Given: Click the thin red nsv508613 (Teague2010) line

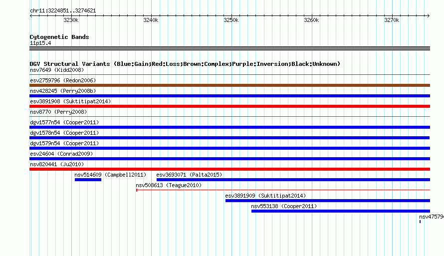Looking at the screenshot, I should [x=283, y=190].
